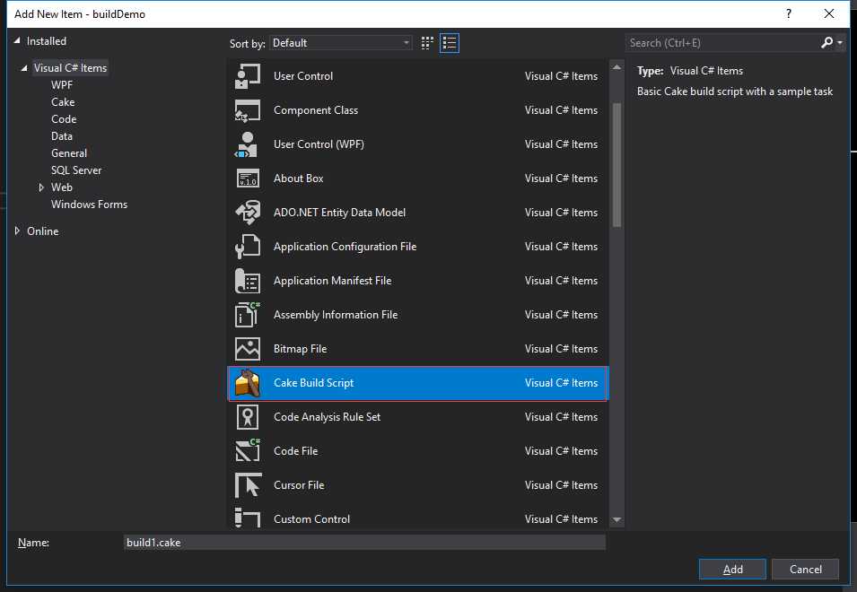The width and height of the screenshot is (857, 592).
Task: Open the dialog help question mark
Action: click(x=789, y=13)
